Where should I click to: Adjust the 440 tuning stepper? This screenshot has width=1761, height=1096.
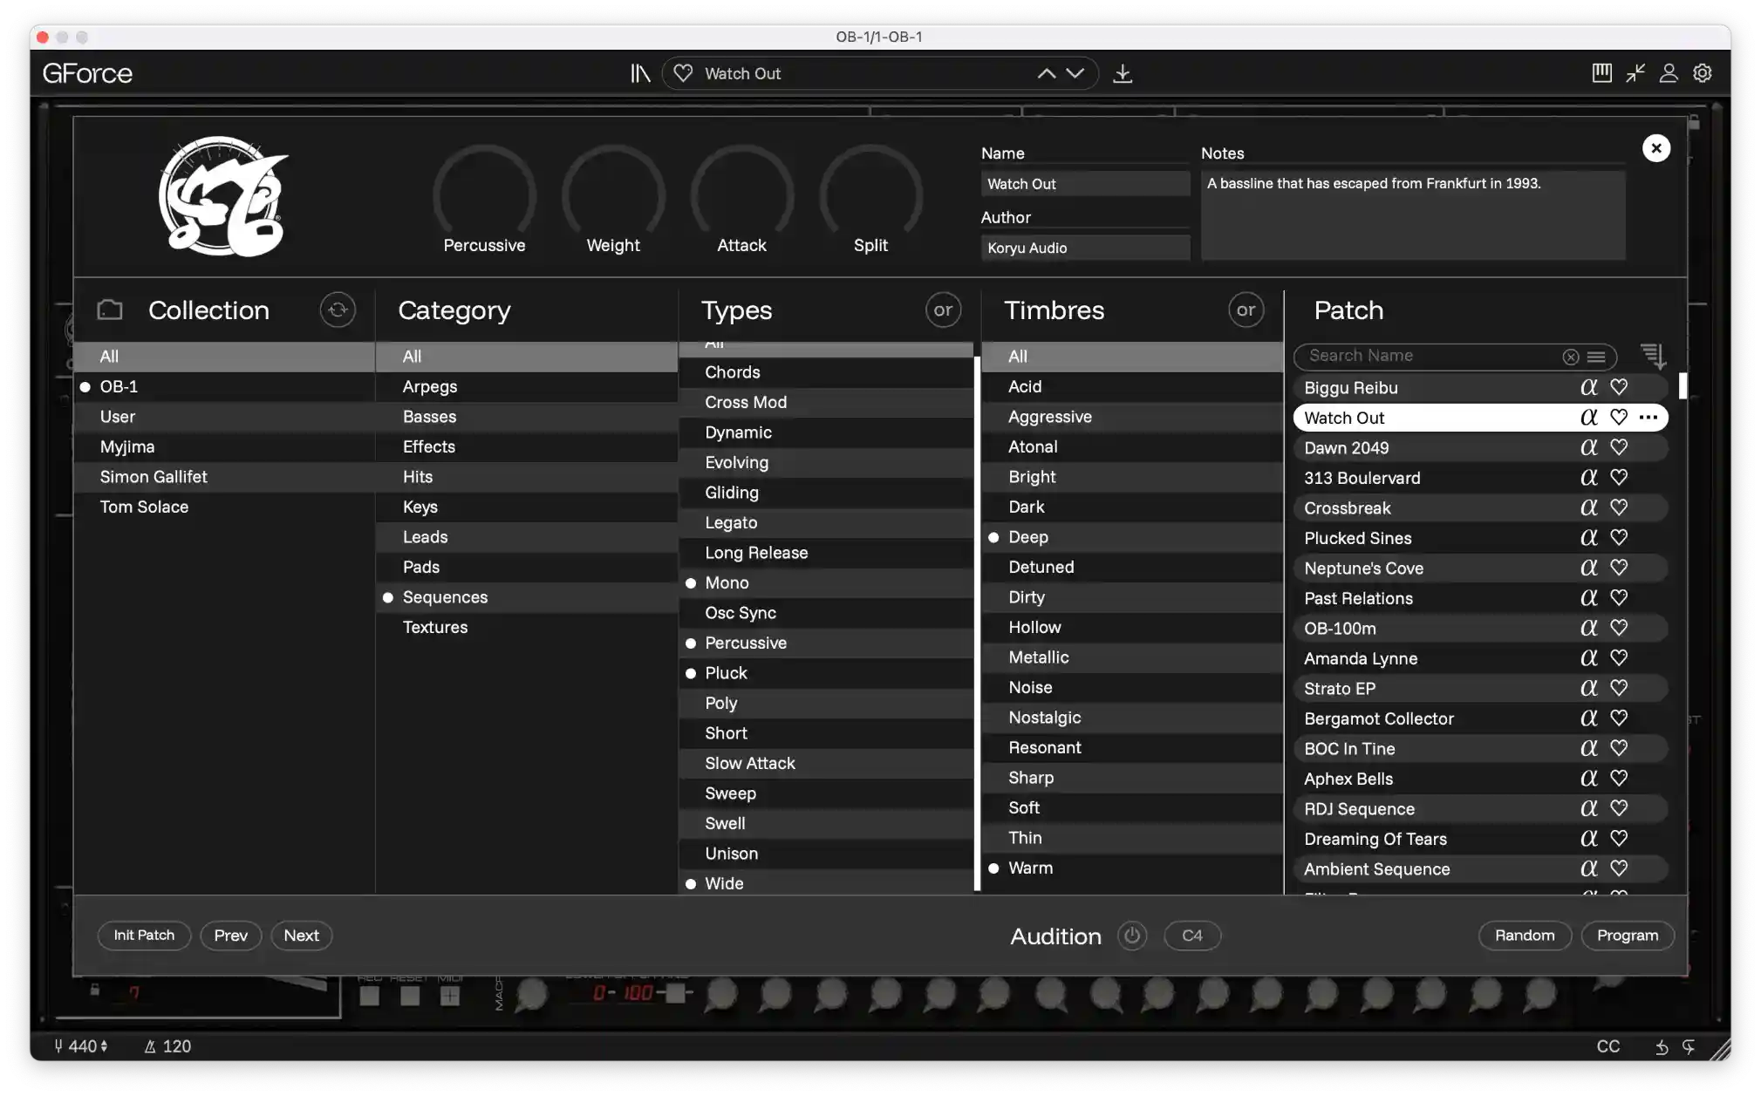click(104, 1046)
